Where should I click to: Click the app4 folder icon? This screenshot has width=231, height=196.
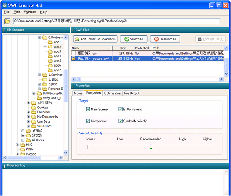pyautogui.click(x=50, y=56)
